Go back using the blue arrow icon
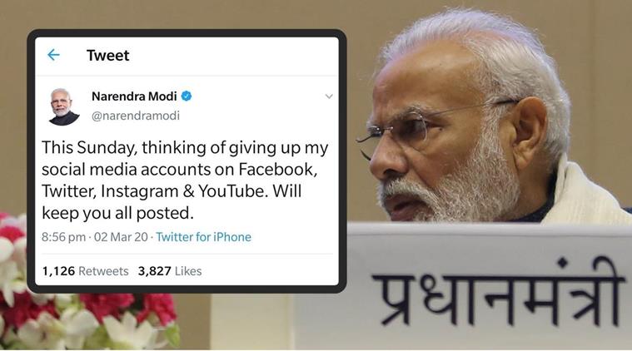Image resolution: width=632 pixels, height=351 pixels. 53,55
